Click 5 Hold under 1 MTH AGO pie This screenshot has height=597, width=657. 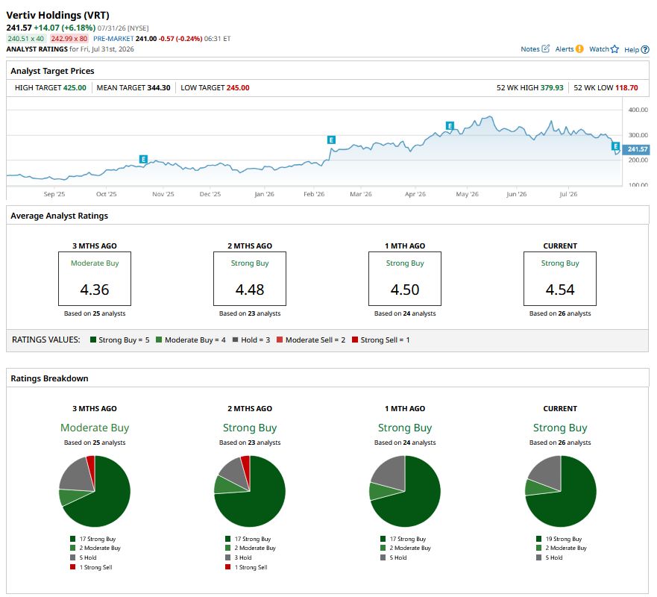pyautogui.click(x=394, y=557)
